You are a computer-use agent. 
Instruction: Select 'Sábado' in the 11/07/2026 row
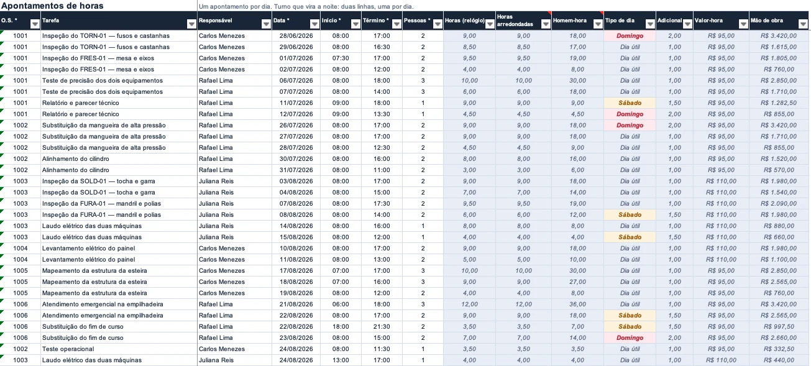(630, 103)
